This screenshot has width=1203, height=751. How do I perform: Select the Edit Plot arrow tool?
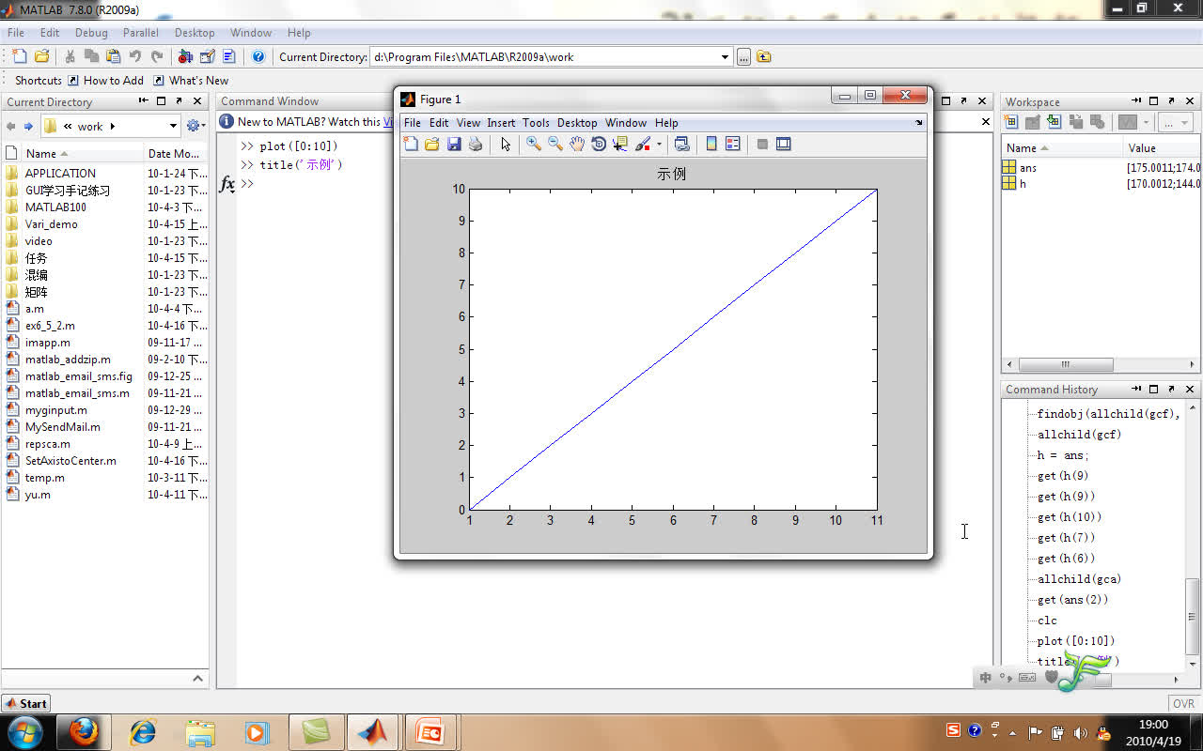tap(506, 143)
